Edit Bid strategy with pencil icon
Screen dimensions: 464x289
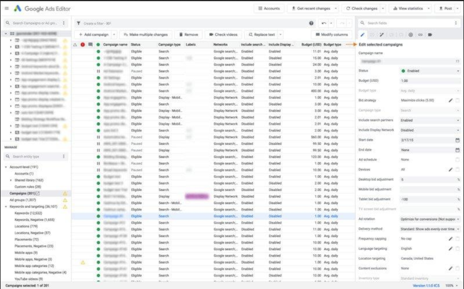(x=450, y=100)
